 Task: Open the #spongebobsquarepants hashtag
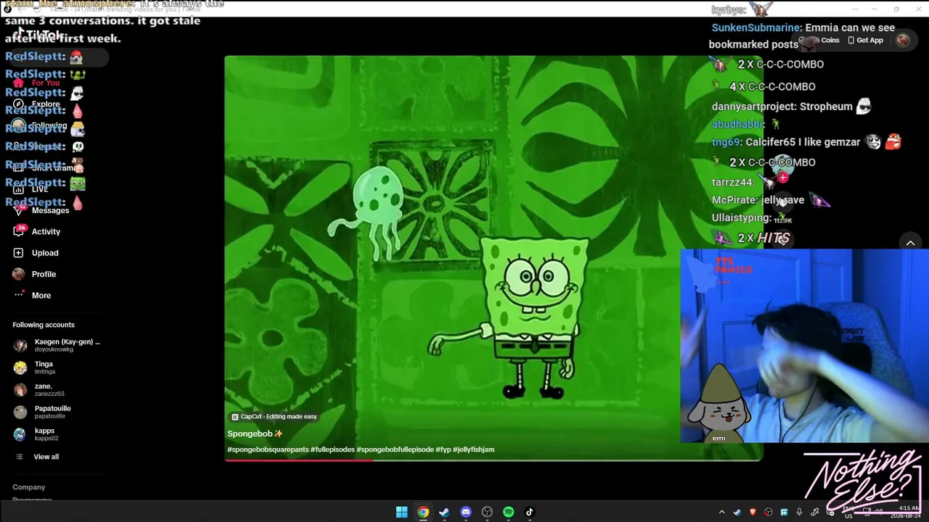[268, 449]
